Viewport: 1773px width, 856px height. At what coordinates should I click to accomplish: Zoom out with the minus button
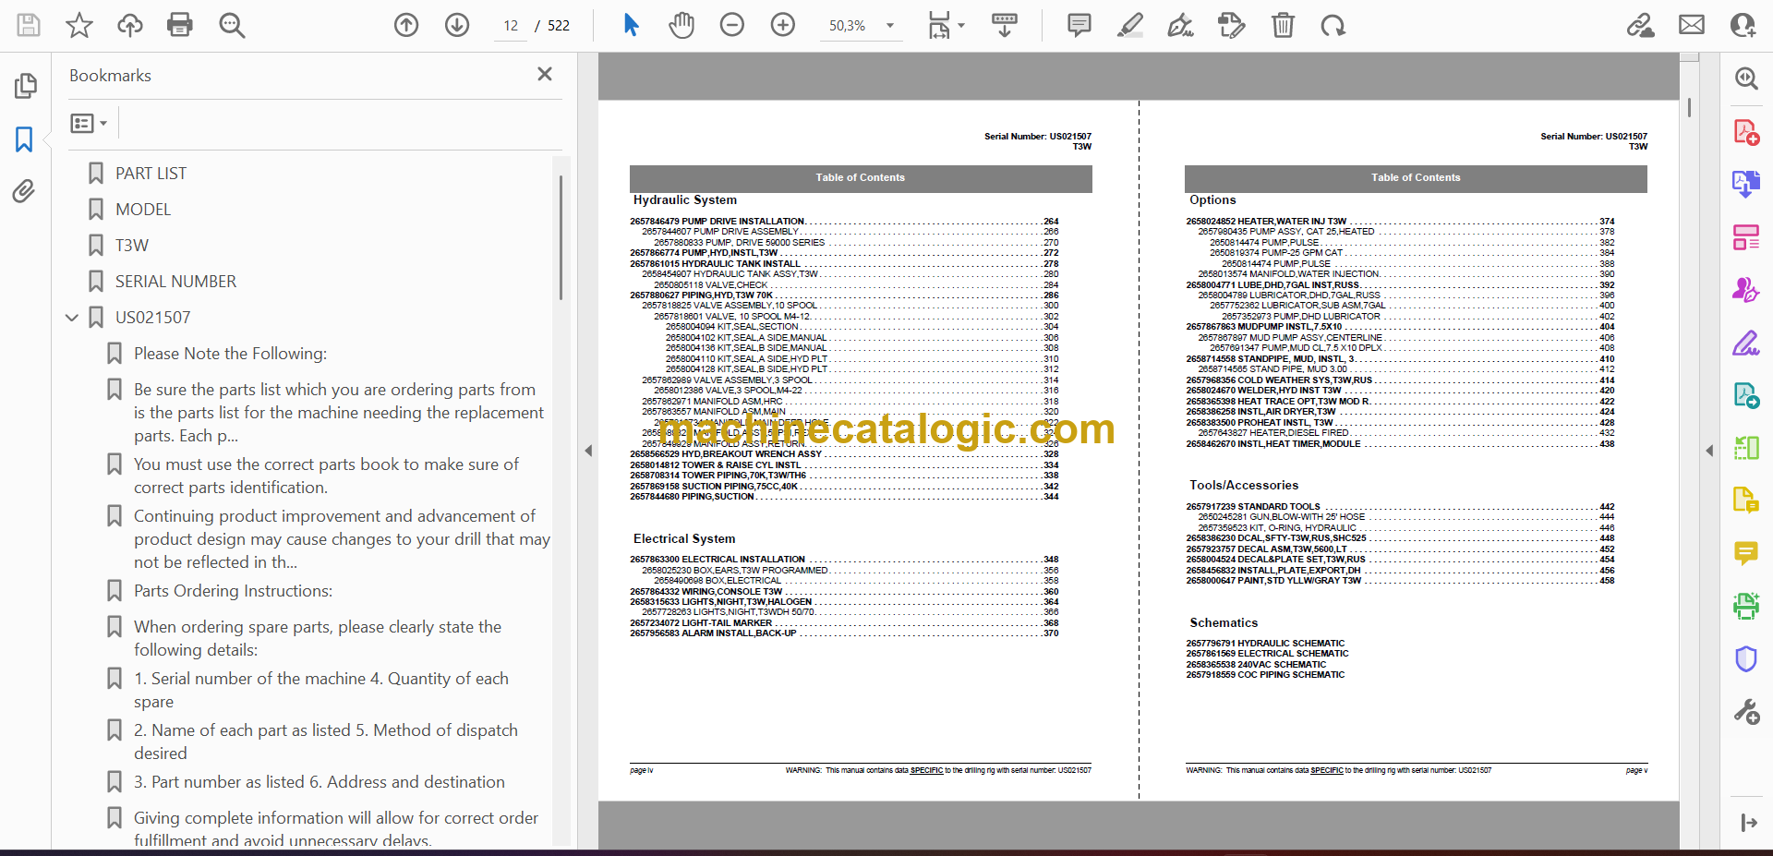[732, 25]
